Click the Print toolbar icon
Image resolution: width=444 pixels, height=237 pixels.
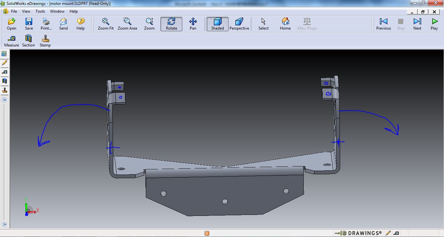click(x=46, y=24)
